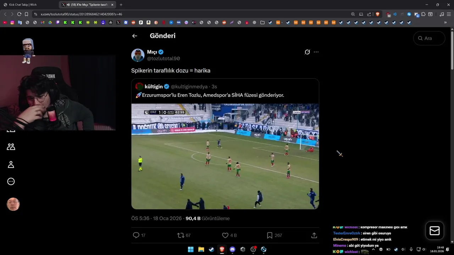The height and width of the screenshot is (255, 454).
Task: Open the YouTube bookmark
Action: (5, 22)
